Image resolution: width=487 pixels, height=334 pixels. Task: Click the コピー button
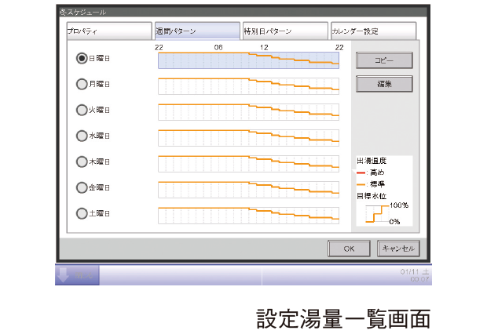[x=384, y=60]
